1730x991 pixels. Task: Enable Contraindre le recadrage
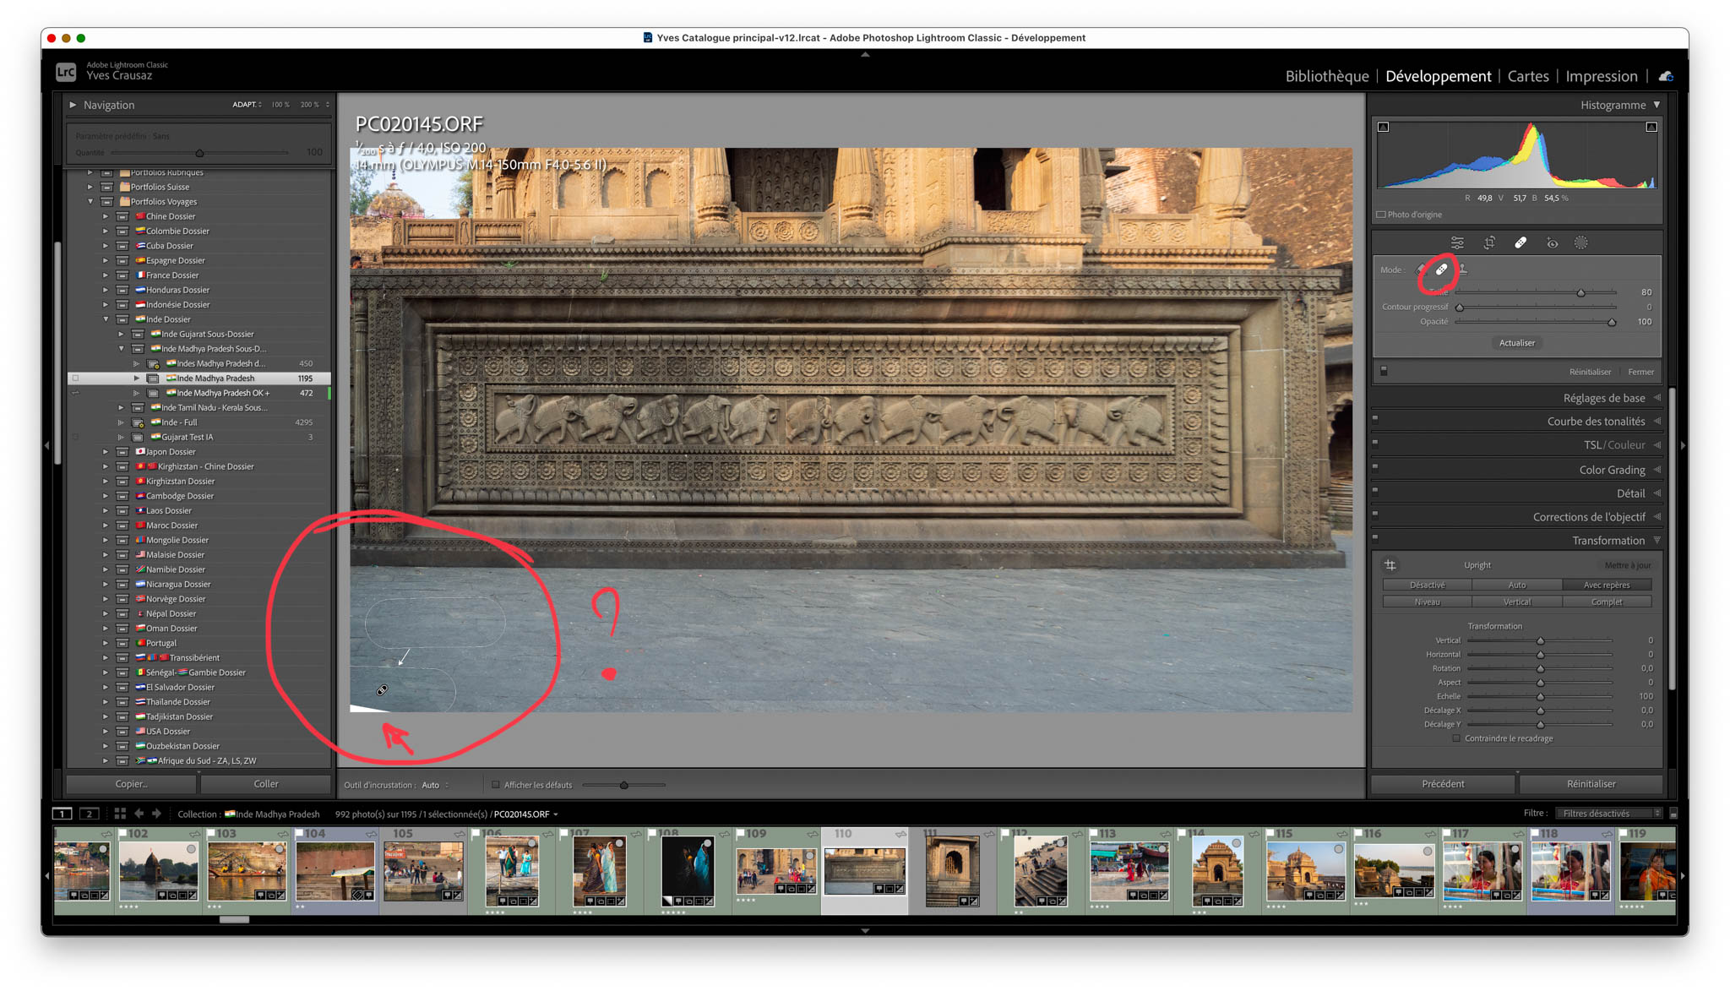(1456, 738)
